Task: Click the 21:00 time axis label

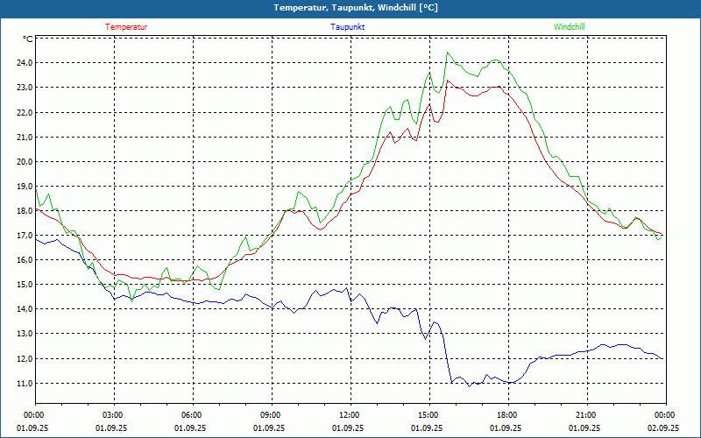Action: [586, 415]
